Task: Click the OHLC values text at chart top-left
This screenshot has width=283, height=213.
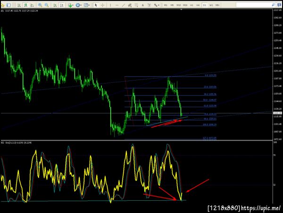Action: [22, 11]
